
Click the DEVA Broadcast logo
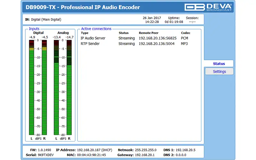click(208, 7)
